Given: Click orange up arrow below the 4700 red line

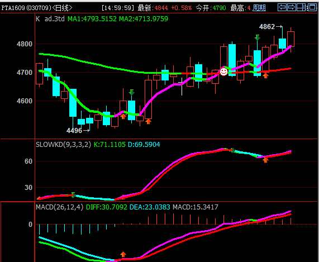Looking at the screenshot, I should pyautogui.click(x=265, y=75).
